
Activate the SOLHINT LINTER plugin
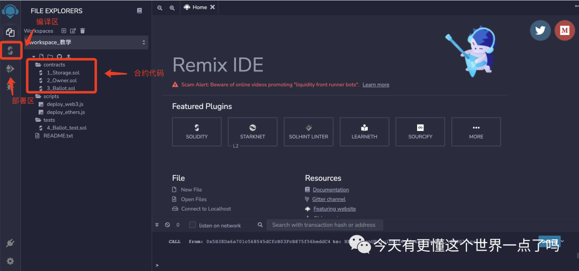click(x=308, y=131)
